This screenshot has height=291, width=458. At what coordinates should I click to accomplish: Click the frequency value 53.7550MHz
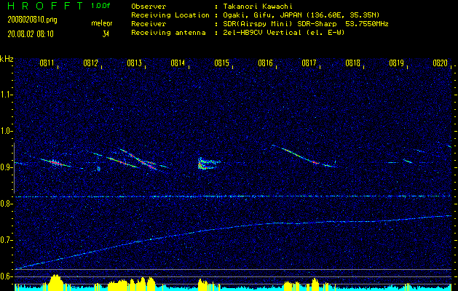click(x=367, y=24)
